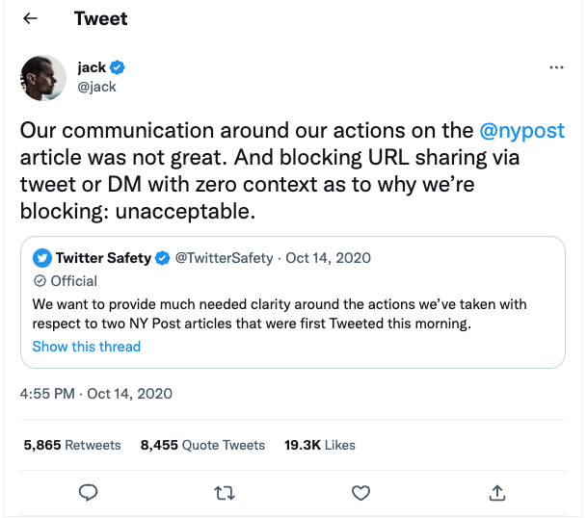587x518 pixels.
Task: View the 8,455 Quote Tweets list
Action: 202,445
